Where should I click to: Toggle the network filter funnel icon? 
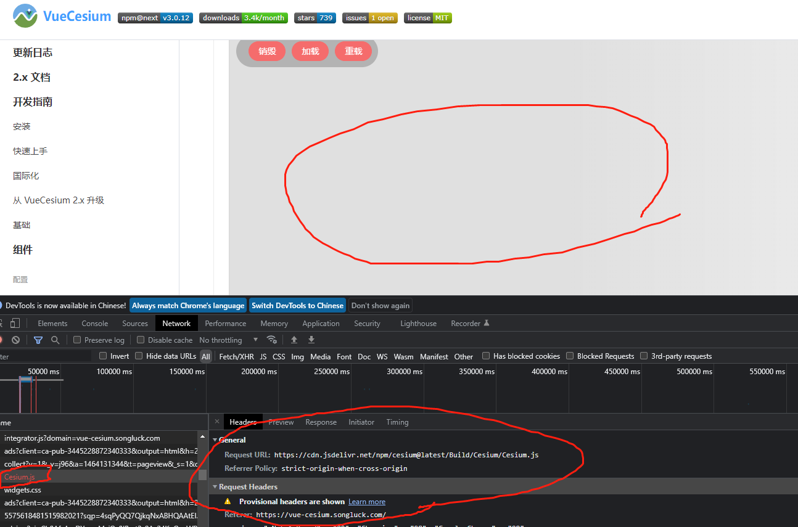coord(38,340)
